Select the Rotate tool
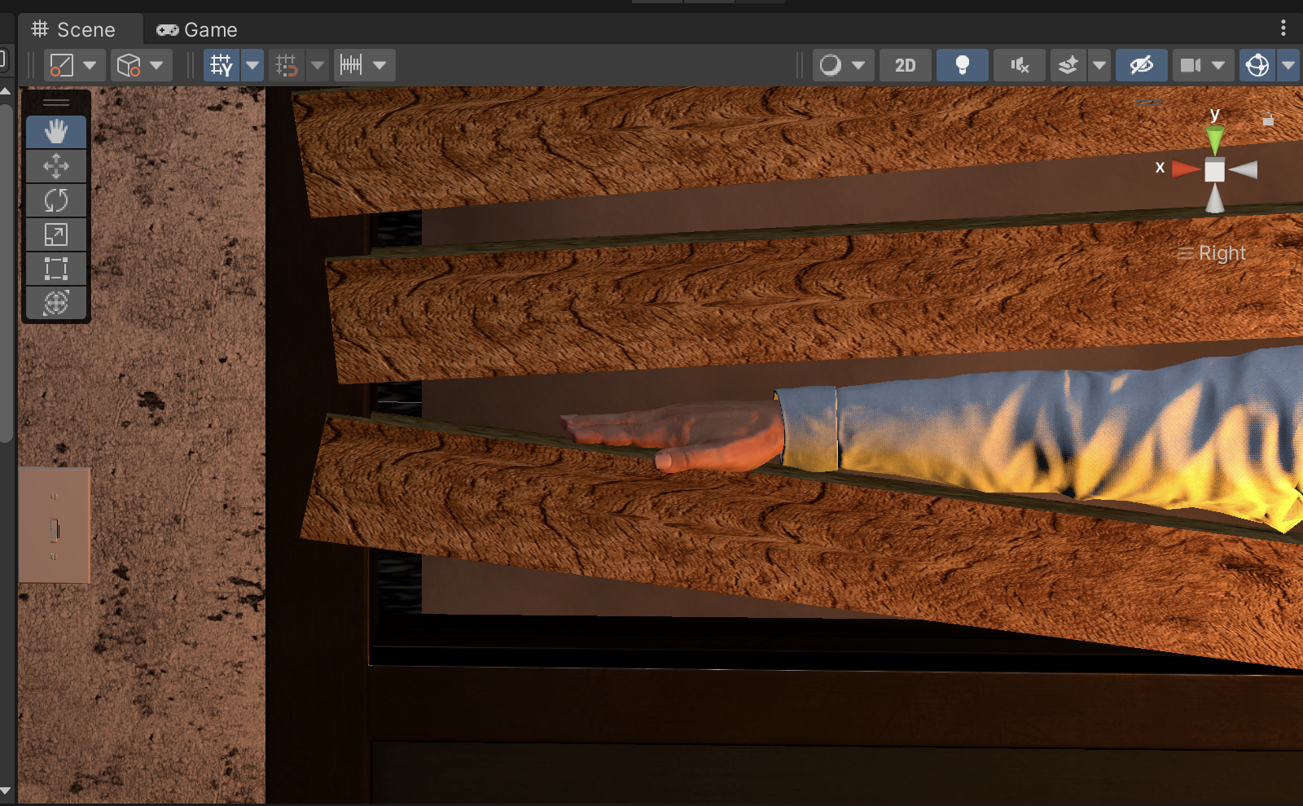1303x806 pixels. pos(56,200)
